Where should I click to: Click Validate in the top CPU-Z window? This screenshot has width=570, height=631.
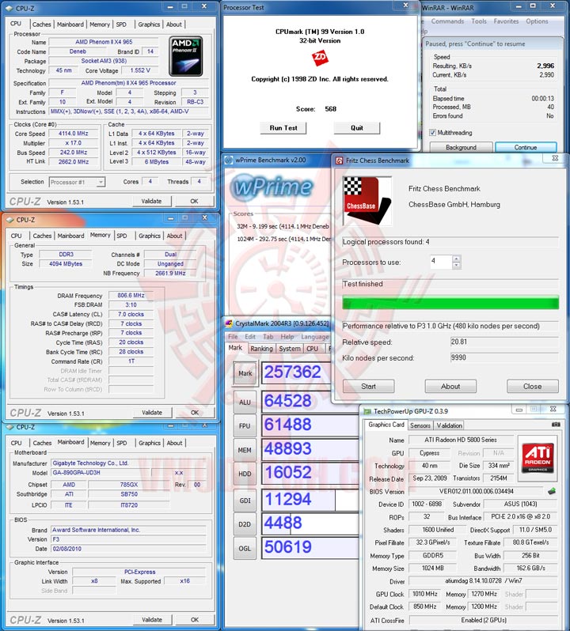[x=151, y=201]
